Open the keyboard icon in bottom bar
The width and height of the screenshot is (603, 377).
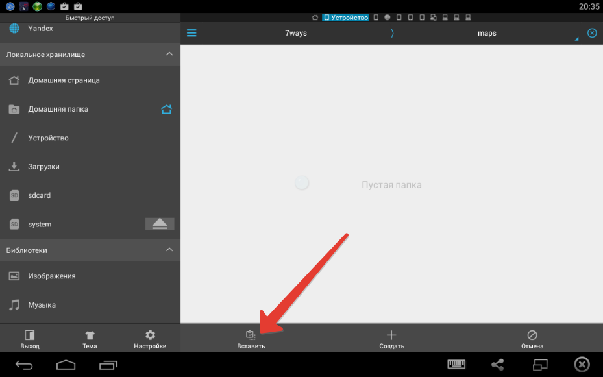pyautogui.click(x=456, y=364)
